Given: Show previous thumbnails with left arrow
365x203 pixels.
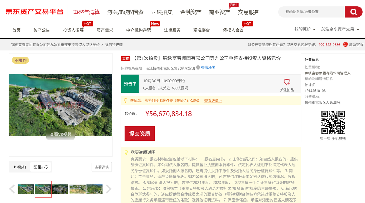Looking at the screenshot, I should (12, 189).
